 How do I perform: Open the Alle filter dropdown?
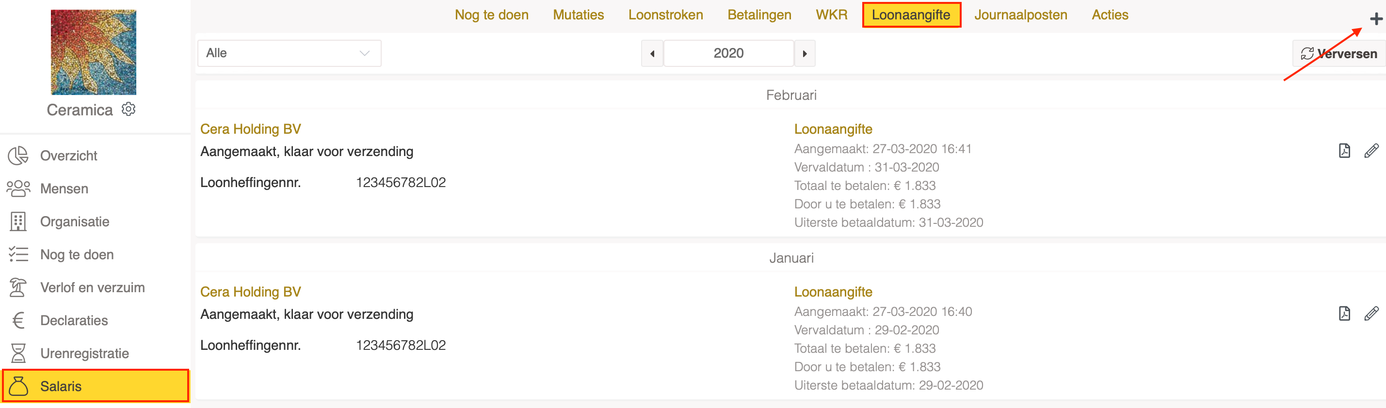[x=290, y=53]
